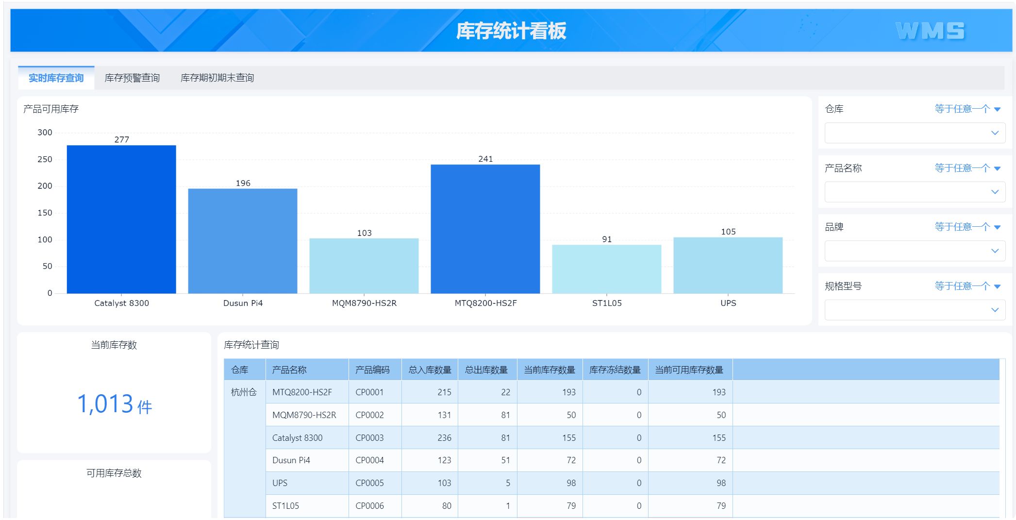The width and height of the screenshot is (1016, 520).
Task: Click the 可用库存总数 card title
Action: [114, 473]
